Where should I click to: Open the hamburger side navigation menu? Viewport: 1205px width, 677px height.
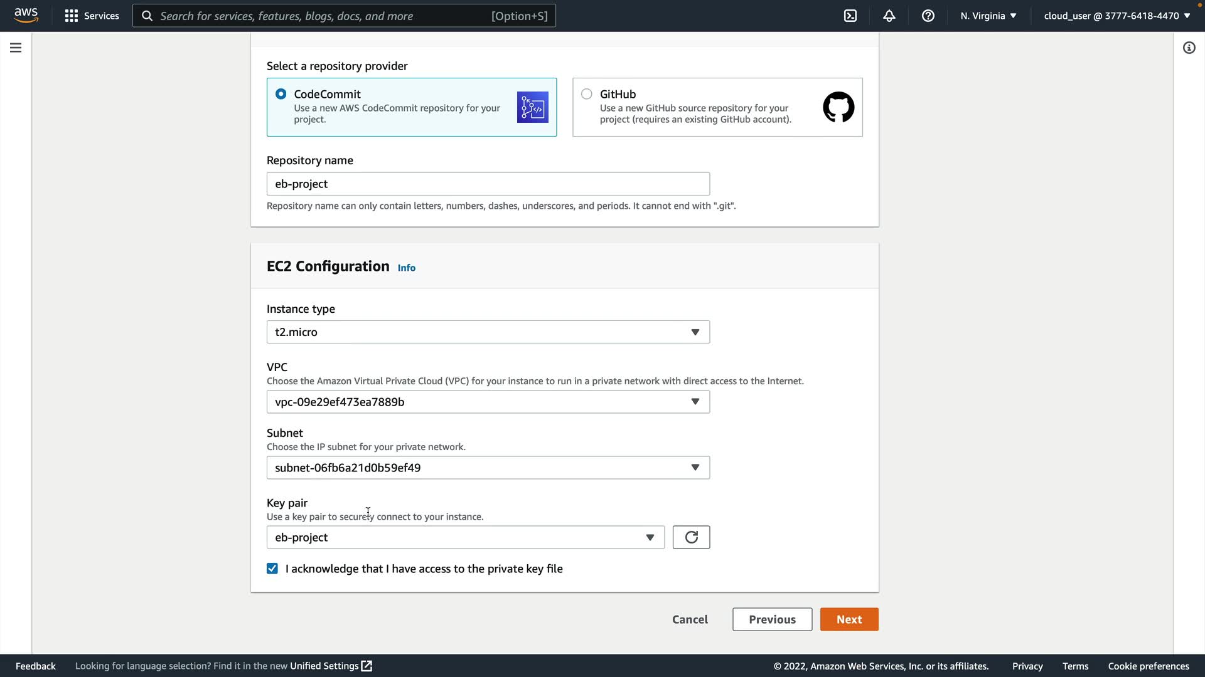pyautogui.click(x=16, y=48)
